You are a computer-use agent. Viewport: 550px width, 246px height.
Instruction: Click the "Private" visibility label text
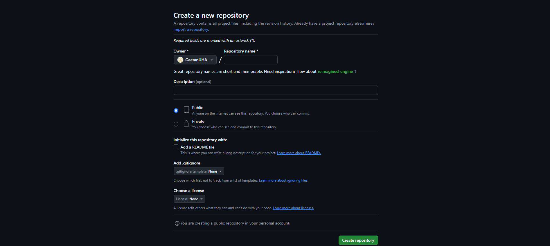pyautogui.click(x=198, y=122)
